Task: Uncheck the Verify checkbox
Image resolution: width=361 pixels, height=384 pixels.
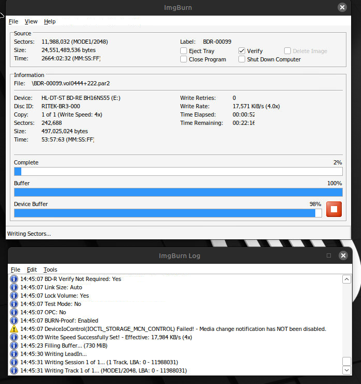Action: (242, 51)
